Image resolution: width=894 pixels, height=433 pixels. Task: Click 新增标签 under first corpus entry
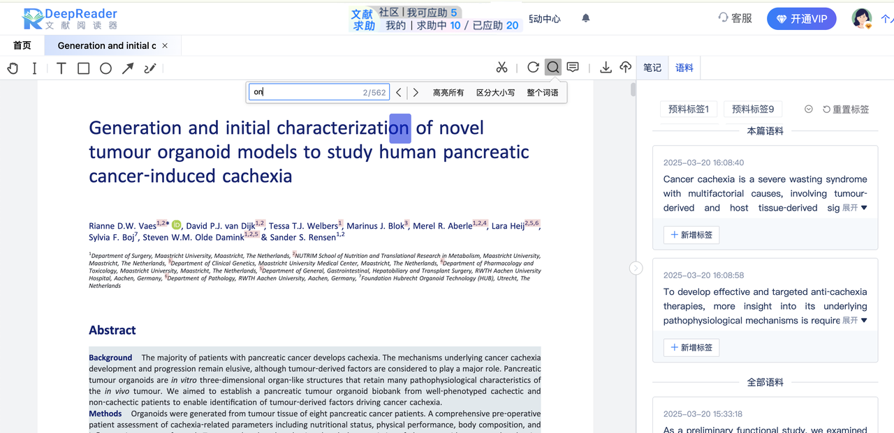tap(691, 235)
